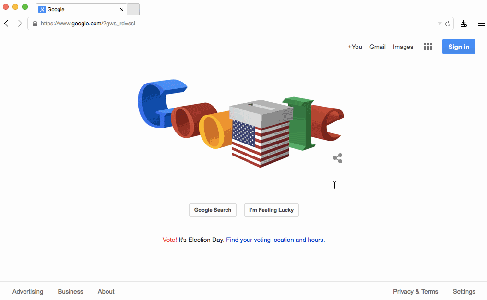Click inside the search input field
The width and height of the screenshot is (487, 300).
point(244,188)
